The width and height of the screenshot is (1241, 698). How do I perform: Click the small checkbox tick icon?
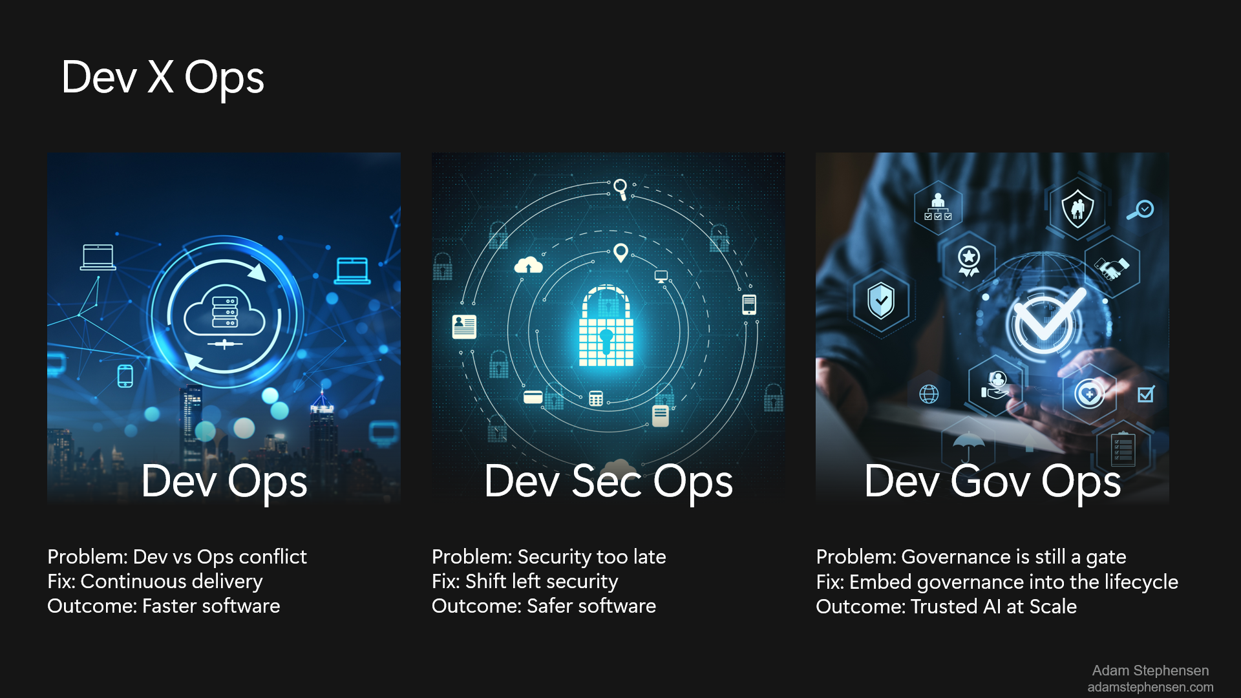[1146, 394]
